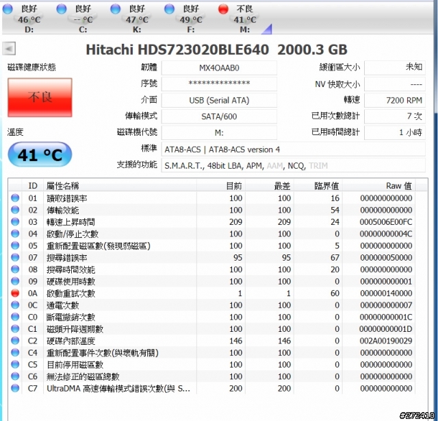Viewport: 438px width, 421px height.
Task: Click red warning icon of attribute 0A
Action: point(15,293)
